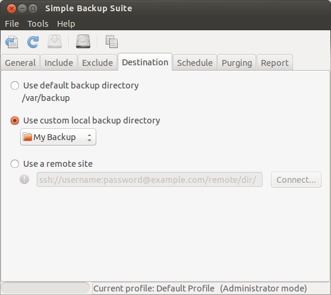This screenshot has height=295, width=331.
Task: Select Use default backup directory option
Action: coord(15,85)
